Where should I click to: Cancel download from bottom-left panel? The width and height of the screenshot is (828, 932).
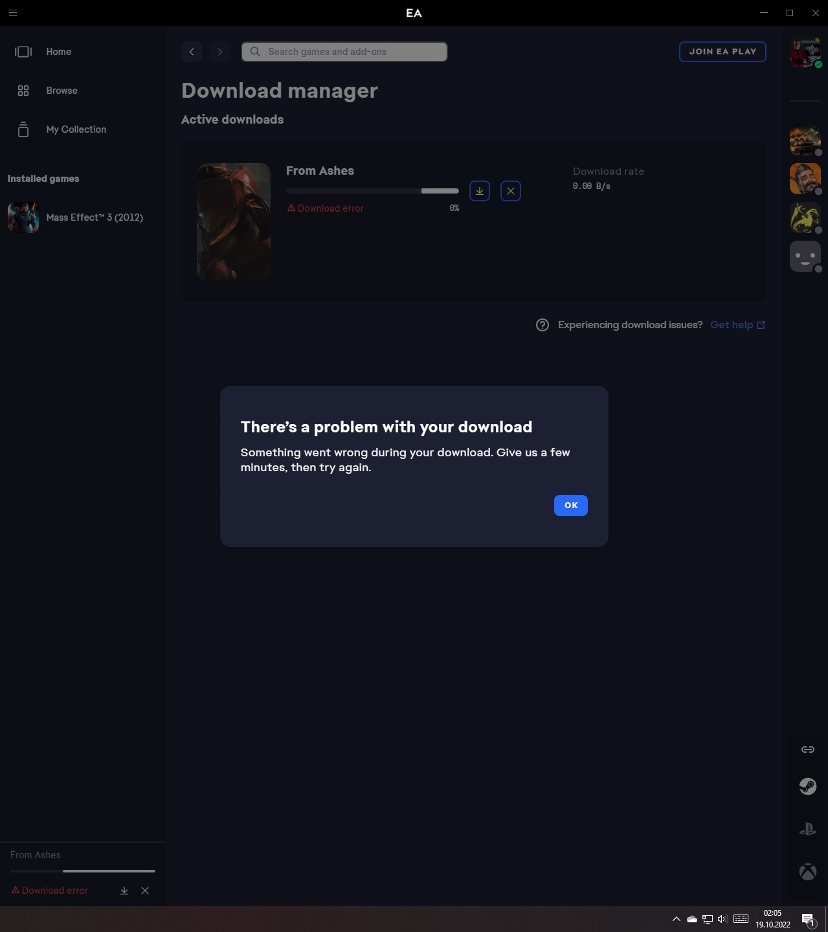tap(145, 891)
